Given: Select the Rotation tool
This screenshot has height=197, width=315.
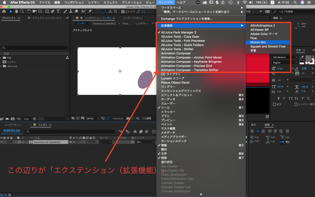Looking at the screenshot, I should pos(29,12).
